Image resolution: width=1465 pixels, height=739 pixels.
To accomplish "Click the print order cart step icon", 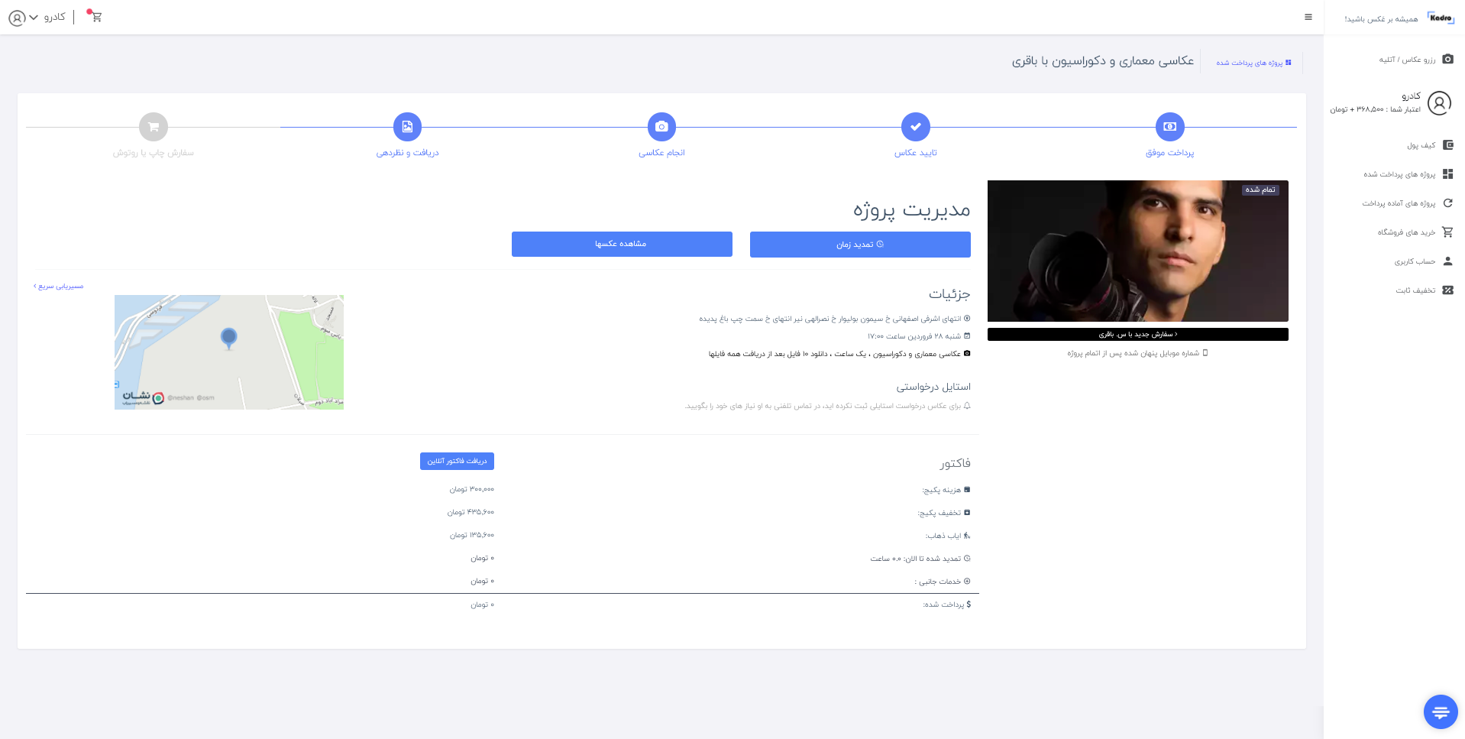I will [154, 127].
